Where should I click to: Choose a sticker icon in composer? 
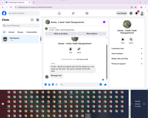pos(53,84)
